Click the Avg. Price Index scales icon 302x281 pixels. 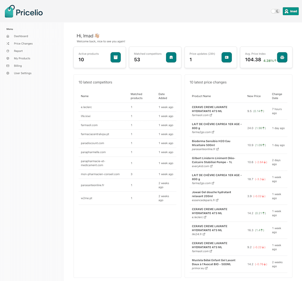282,57
